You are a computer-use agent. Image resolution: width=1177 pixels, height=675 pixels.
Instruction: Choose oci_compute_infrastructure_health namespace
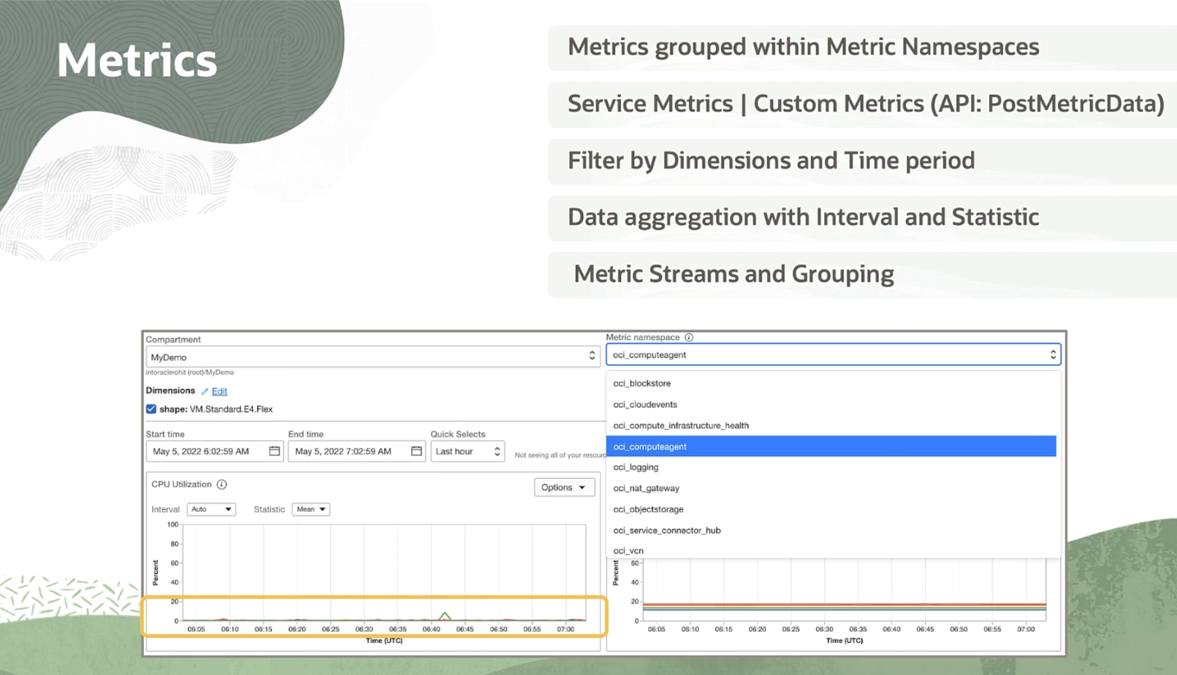point(681,425)
